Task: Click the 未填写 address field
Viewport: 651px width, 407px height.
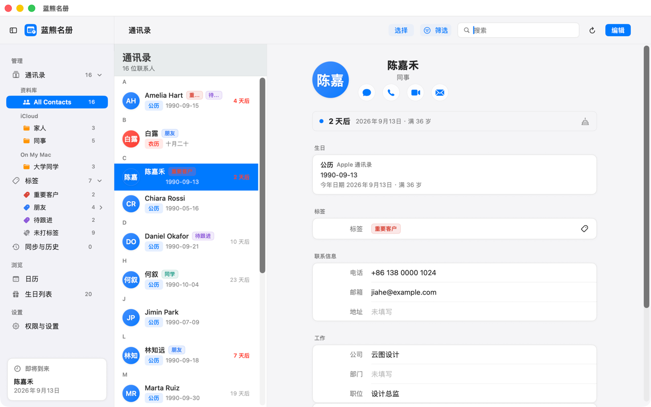Action: [381, 312]
